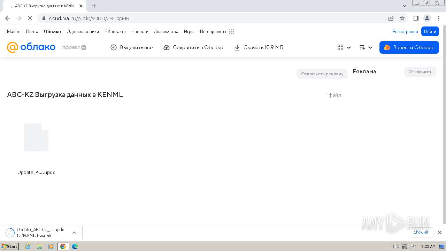
Task: Open the sort order dropdown
Action: [x=366, y=47]
